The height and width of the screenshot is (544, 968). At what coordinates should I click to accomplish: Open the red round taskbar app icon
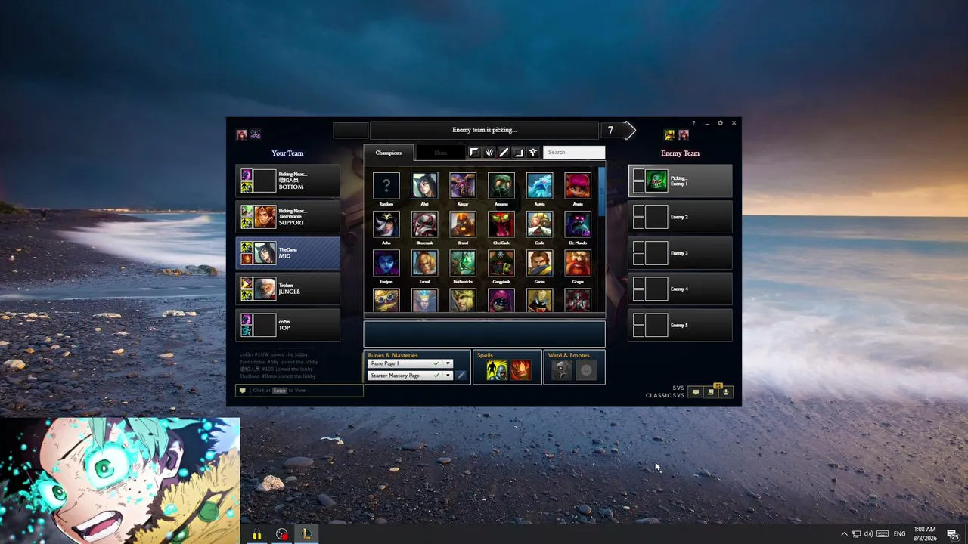282,534
